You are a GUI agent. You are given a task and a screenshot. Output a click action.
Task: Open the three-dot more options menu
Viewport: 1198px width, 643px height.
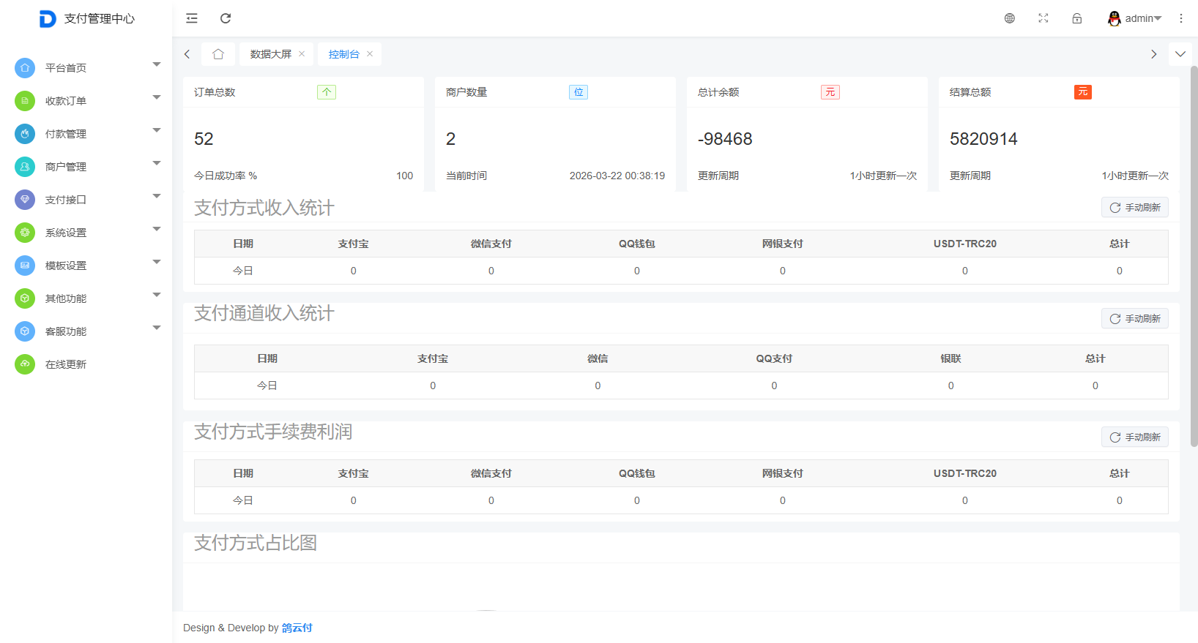pos(1181,18)
